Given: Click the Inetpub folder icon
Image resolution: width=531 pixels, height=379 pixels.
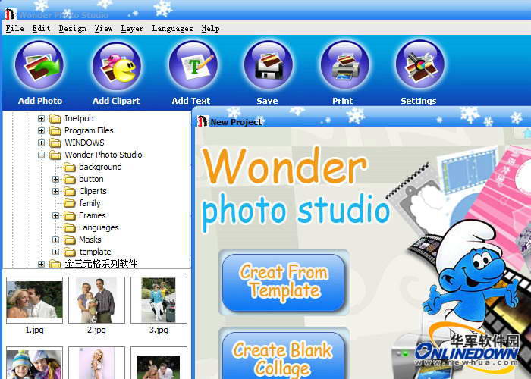Looking at the screenshot, I should pos(55,119).
